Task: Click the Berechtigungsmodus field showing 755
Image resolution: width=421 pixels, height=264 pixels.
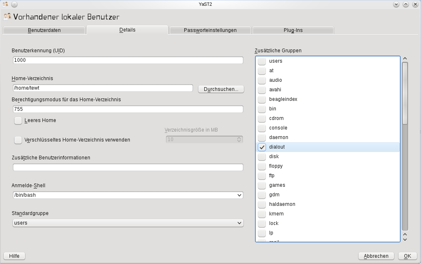Action: [x=128, y=109]
